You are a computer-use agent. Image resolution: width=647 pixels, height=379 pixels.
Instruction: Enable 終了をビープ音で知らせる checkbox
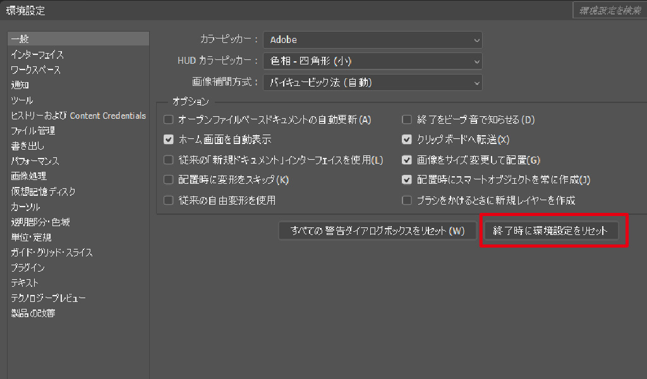(x=407, y=119)
